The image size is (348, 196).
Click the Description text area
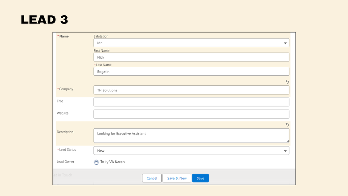pyautogui.click(x=191, y=136)
